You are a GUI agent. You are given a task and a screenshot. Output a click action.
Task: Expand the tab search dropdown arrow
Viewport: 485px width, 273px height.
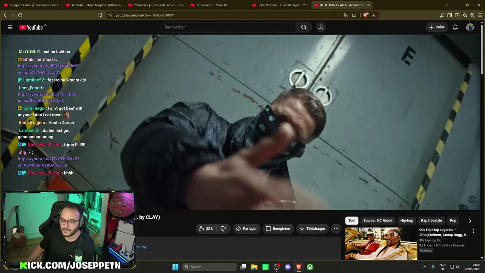[x=447, y=5]
